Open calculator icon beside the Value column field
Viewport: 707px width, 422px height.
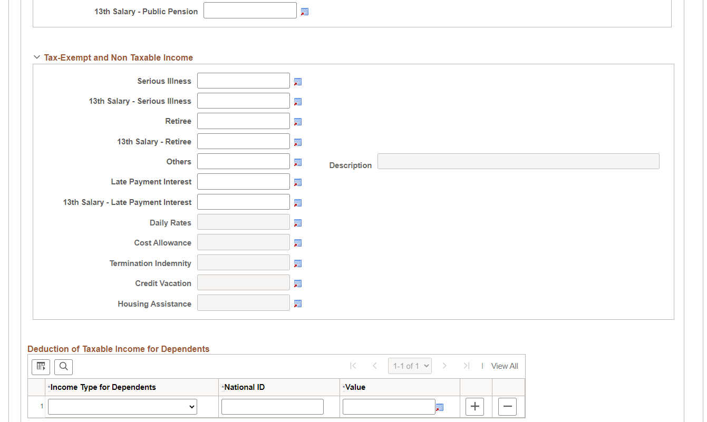(x=440, y=407)
